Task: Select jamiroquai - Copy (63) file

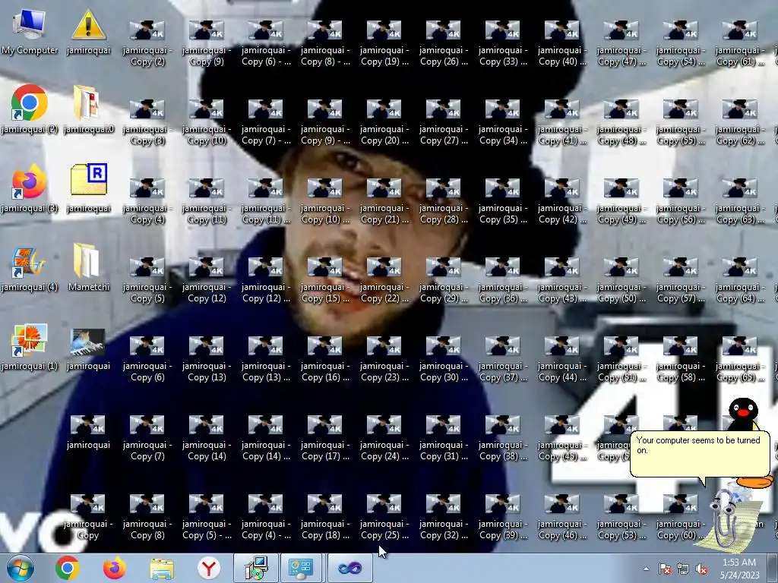Action: [739, 200]
